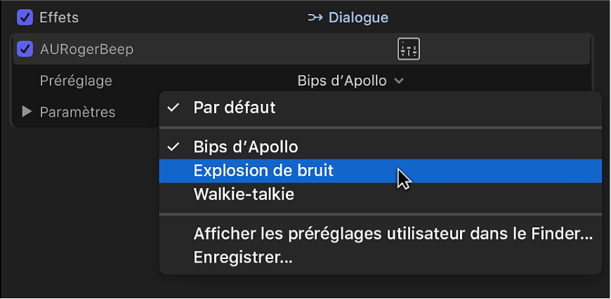Choose Par défaut from the preset menu
Viewport: 611px width, 299px height.
pyautogui.click(x=235, y=107)
